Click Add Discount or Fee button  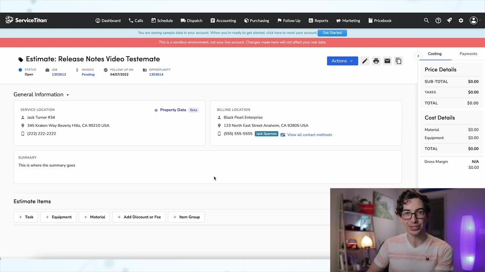139,217
